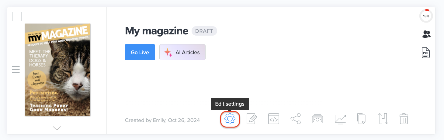444x140 pixels.
Task: Delete the magazine using the trash icon
Action: point(404,119)
